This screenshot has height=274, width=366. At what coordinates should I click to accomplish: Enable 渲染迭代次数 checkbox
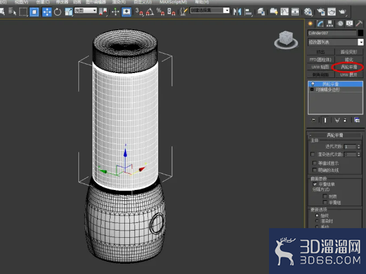pos(312,154)
